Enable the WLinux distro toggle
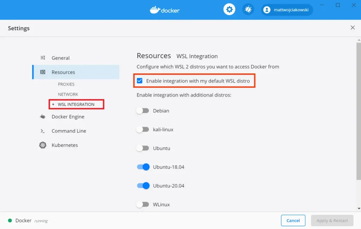 [x=143, y=204]
